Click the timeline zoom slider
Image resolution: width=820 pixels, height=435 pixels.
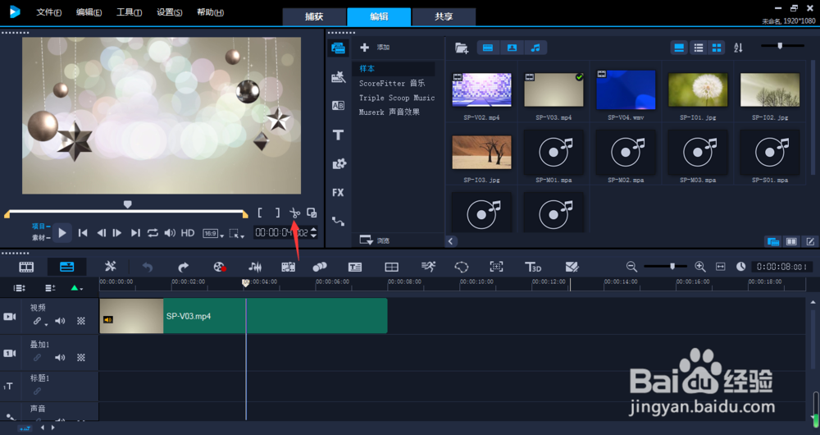[x=672, y=267]
